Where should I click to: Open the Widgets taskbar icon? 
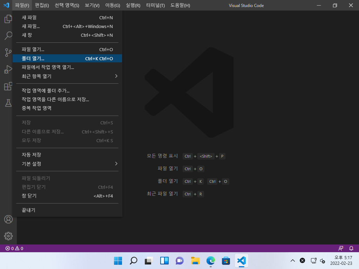[x=164, y=261]
